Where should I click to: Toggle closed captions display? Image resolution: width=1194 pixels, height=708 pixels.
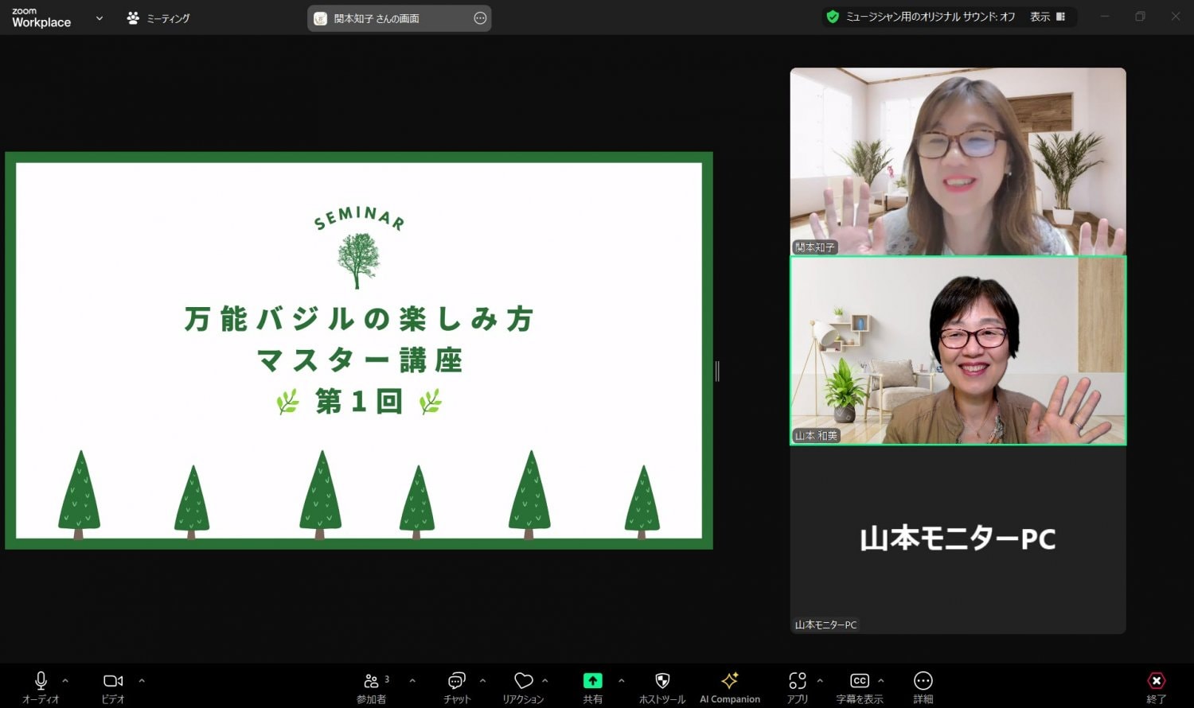(x=859, y=681)
